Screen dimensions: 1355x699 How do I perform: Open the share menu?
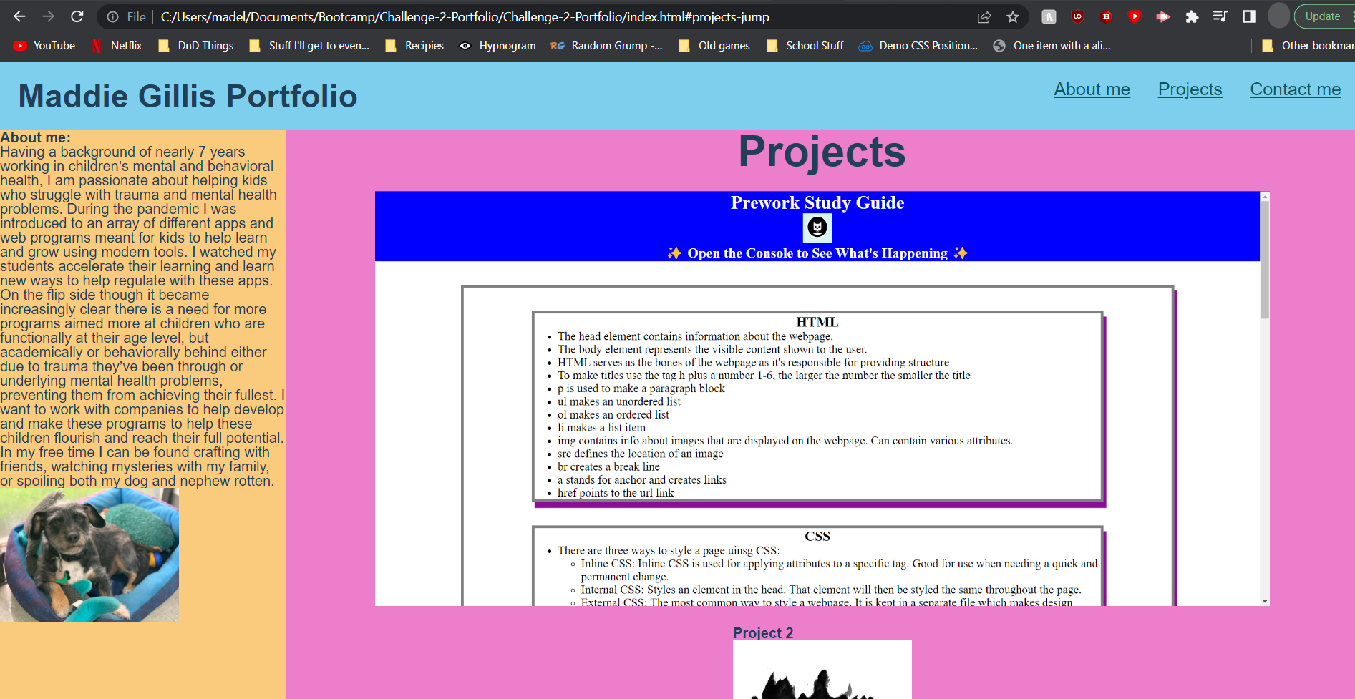coord(984,16)
